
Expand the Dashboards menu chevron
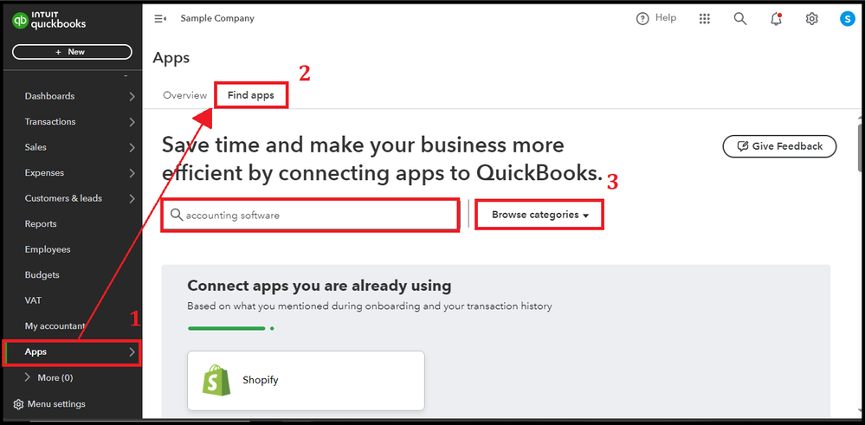click(x=132, y=96)
